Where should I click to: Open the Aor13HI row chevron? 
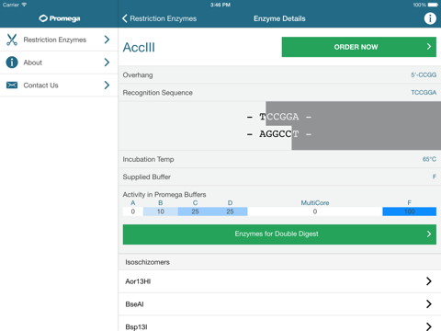[429, 281]
